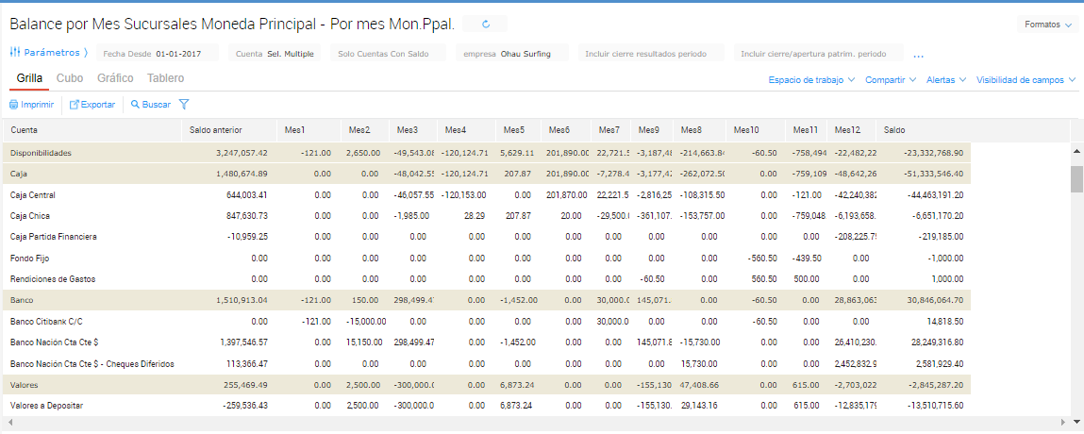Click the refresh icon beside the report title
The image size is (1084, 434).
pos(486,25)
